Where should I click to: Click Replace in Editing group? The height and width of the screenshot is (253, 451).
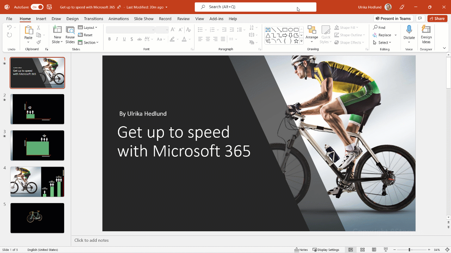pos(382,35)
